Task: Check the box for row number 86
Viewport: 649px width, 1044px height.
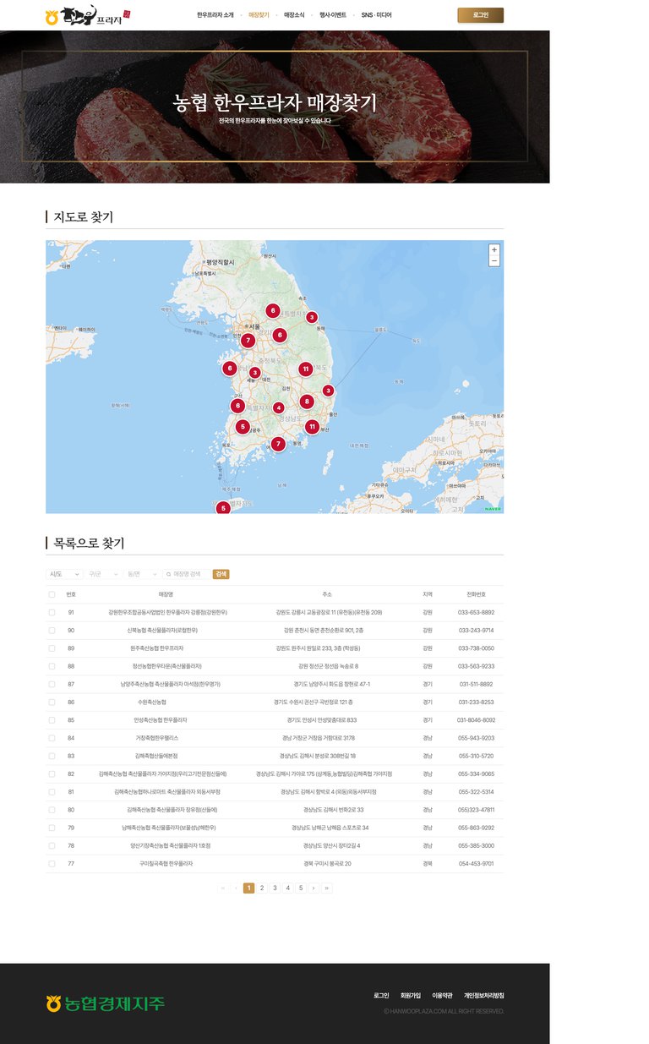Action: [52, 702]
